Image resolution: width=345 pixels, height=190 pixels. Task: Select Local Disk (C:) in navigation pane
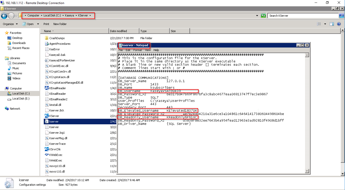21,93
